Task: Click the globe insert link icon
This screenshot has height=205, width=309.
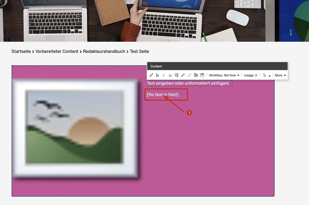Action: (176, 75)
